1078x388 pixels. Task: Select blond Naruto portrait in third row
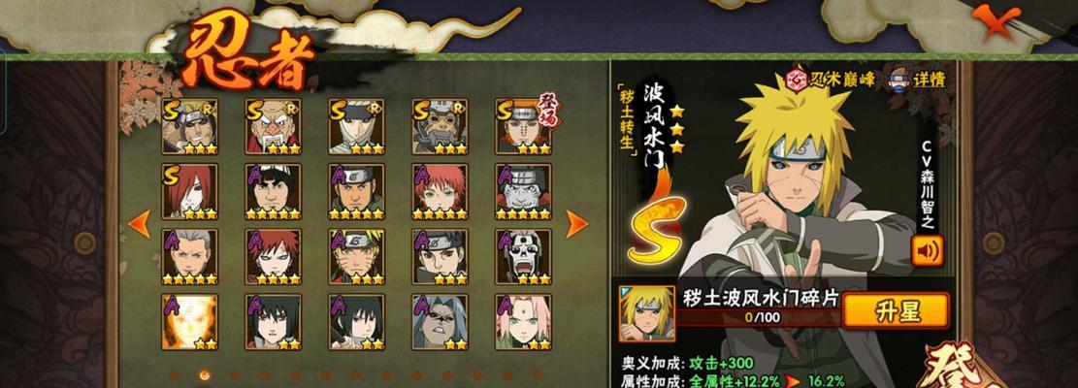(356, 257)
